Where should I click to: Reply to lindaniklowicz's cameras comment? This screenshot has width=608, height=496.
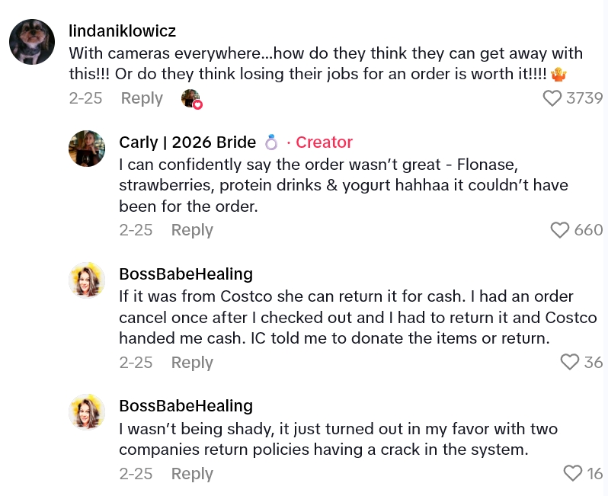tap(142, 98)
